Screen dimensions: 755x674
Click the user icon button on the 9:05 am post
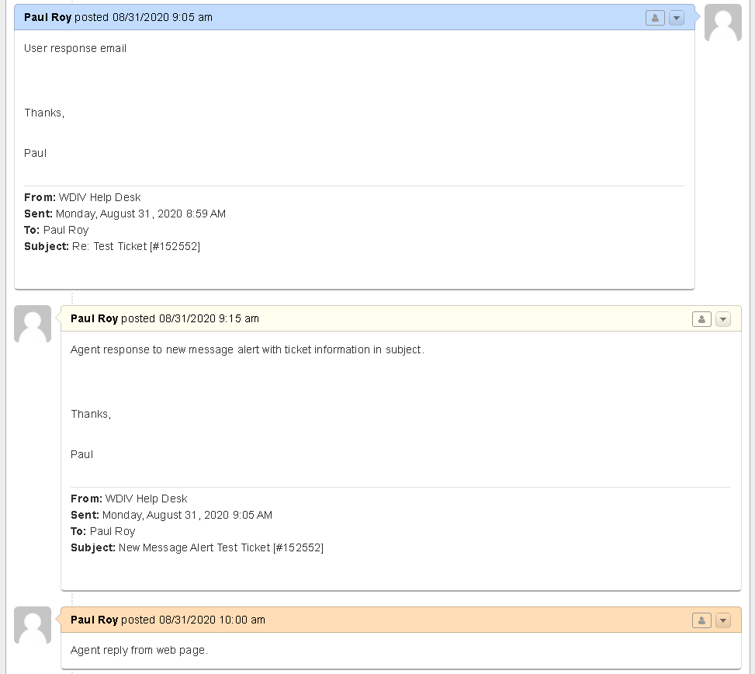click(655, 18)
